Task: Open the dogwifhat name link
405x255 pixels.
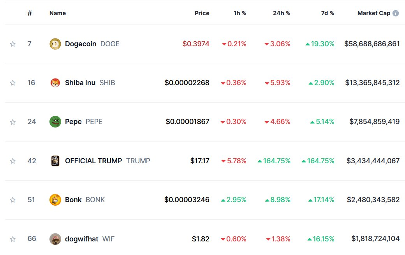Action: point(81,239)
